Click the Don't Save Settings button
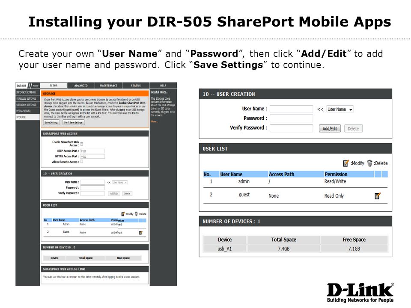Image resolution: width=411 pixels, height=308 pixels. [73, 122]
